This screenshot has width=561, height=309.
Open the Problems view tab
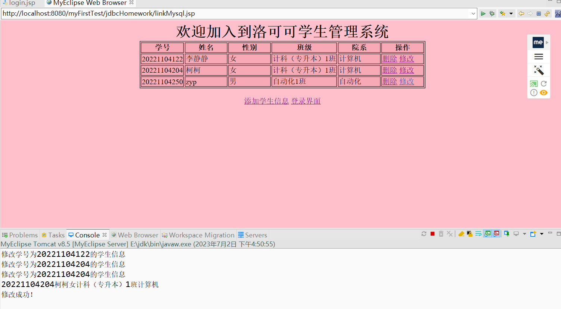coord(20,235)
